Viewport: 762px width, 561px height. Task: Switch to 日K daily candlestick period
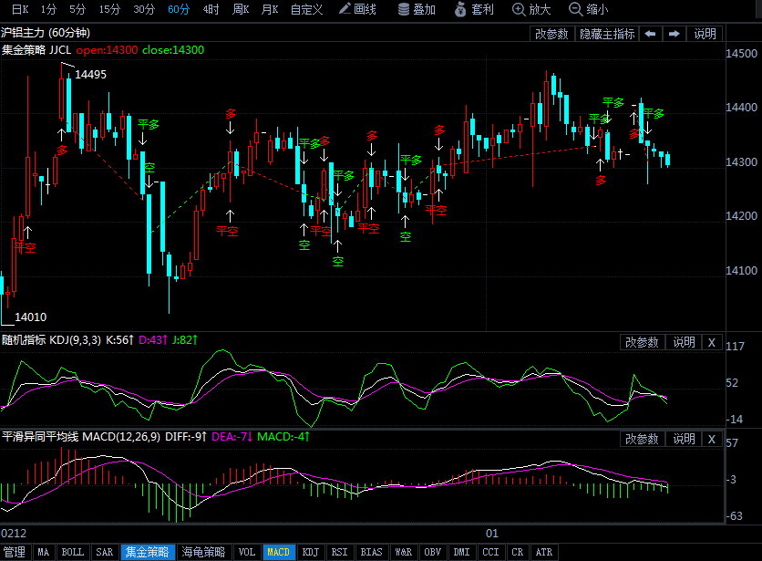point(19,9)
